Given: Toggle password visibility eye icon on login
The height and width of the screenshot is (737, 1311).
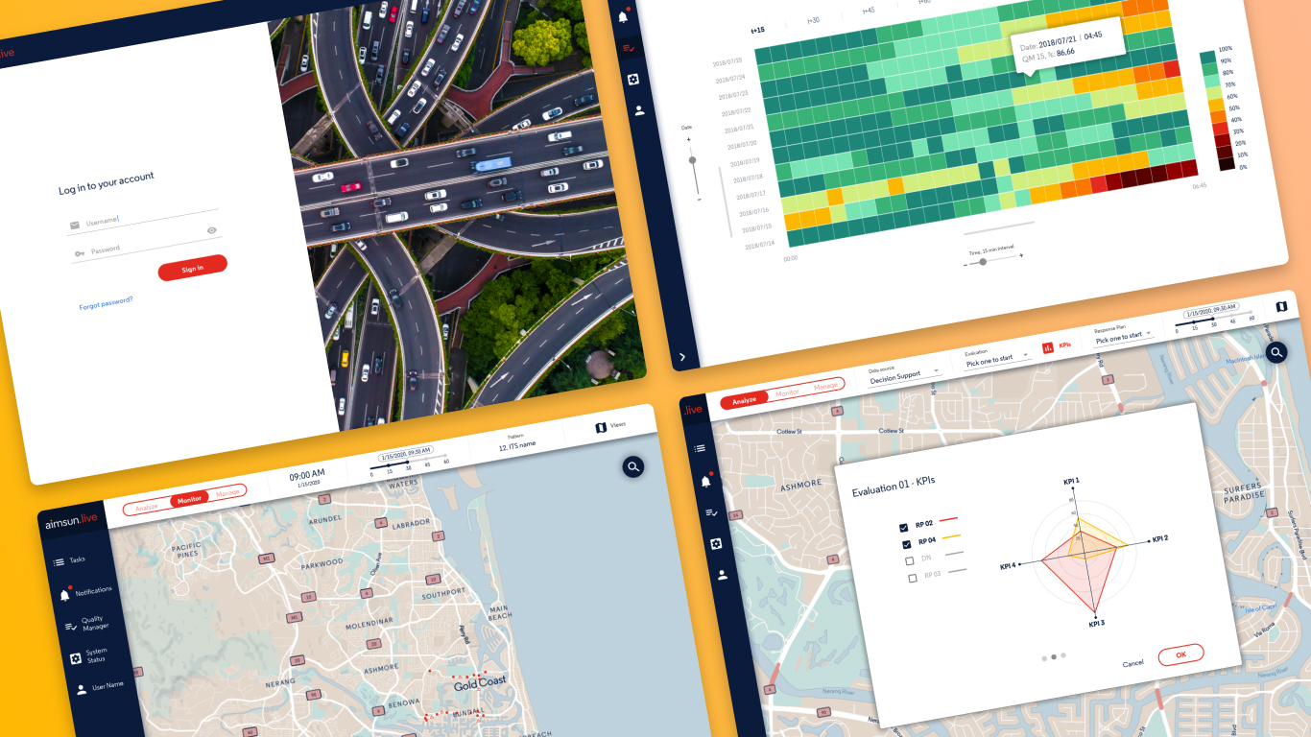Looking at the screenshot, I should 212,230.
